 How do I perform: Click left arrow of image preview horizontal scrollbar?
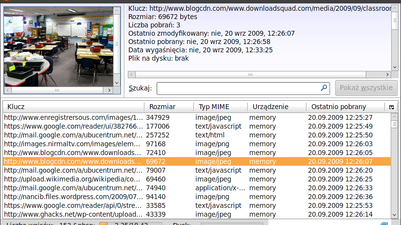(x=8, y=90)
